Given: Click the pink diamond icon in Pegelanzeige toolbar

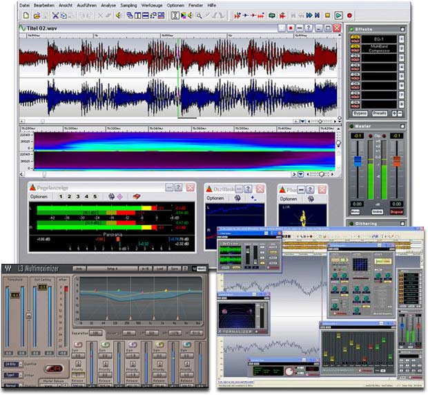Looking at the screenshot, I should [x=120, y=197].
